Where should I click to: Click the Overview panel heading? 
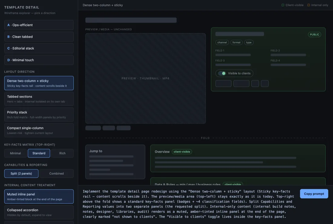pos(162,152)
